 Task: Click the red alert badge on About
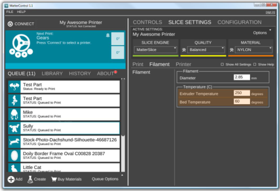pyautogui.click(x=115, y=72)
